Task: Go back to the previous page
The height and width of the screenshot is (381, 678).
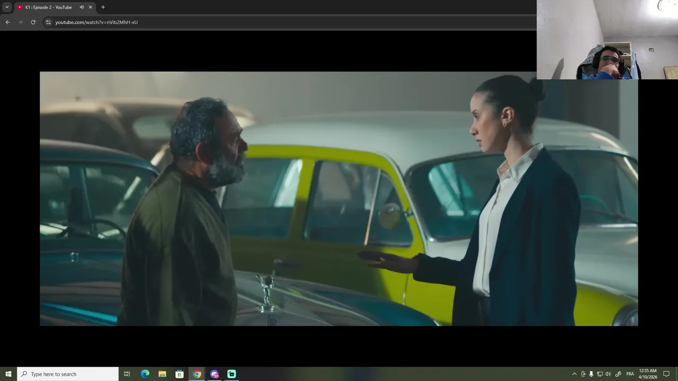Action: [7, 22]
